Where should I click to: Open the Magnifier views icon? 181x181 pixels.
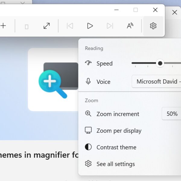[27, 27]
